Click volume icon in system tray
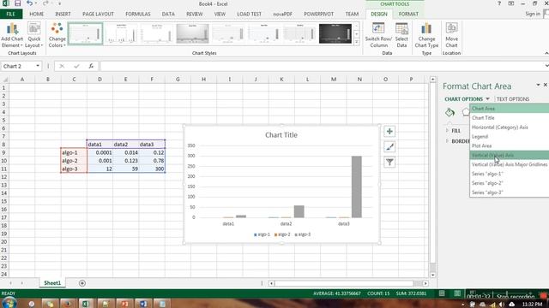Viewport: 549px width, 308px height. point(502,305)
